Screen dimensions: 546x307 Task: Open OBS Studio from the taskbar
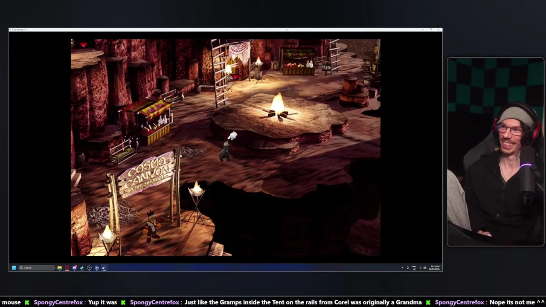click(89, 268)
